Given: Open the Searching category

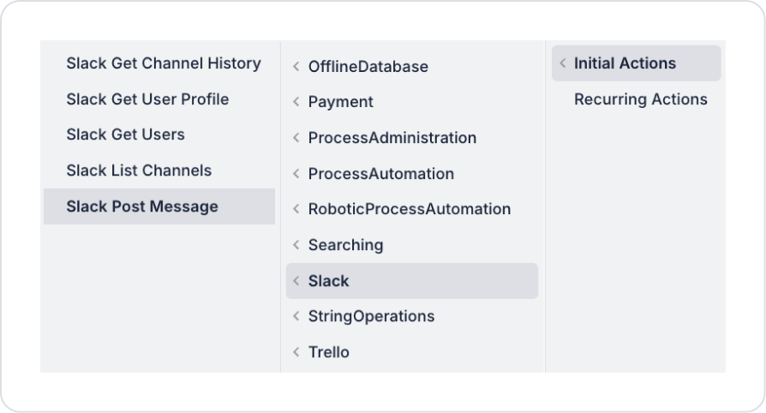Looking at the screenshot, I should click(x=345, y=245).
